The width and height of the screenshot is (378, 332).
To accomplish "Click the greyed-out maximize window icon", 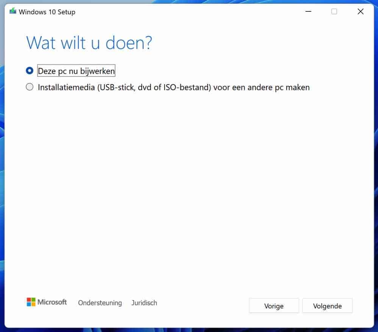I will click(334, 12).
